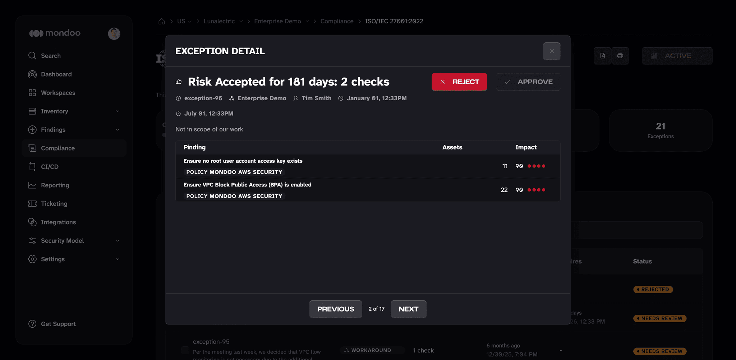Click the Settings gear icon
Screen dimensions: 736x360
32,259
